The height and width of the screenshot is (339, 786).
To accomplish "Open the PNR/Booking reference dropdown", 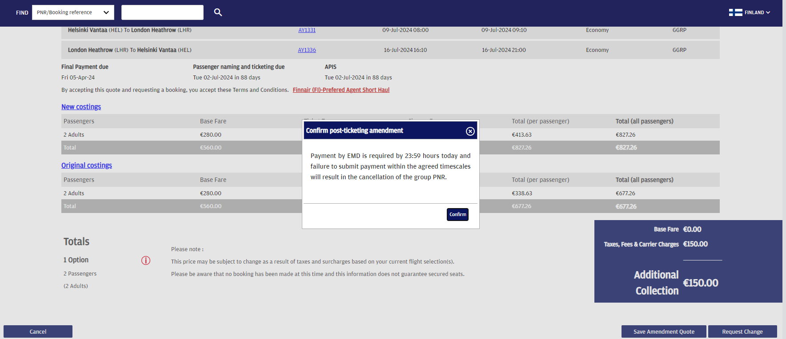I will click(73, 12).
